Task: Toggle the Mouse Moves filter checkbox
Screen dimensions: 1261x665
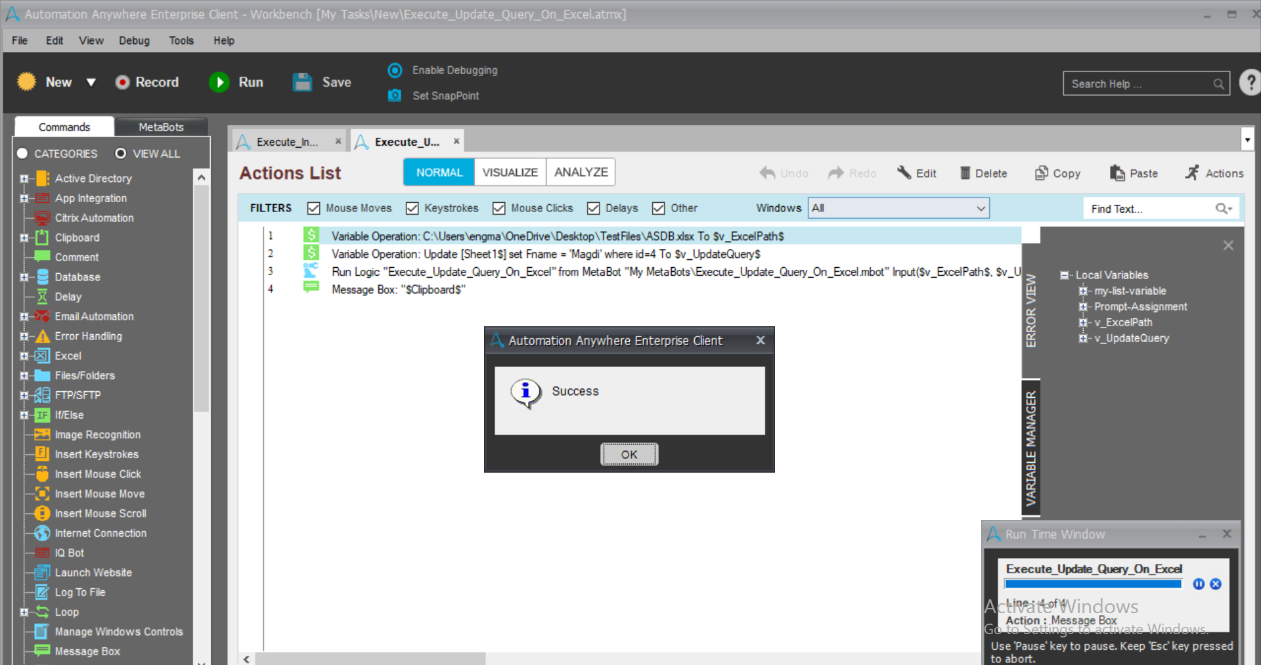Action: click(314, 208)
